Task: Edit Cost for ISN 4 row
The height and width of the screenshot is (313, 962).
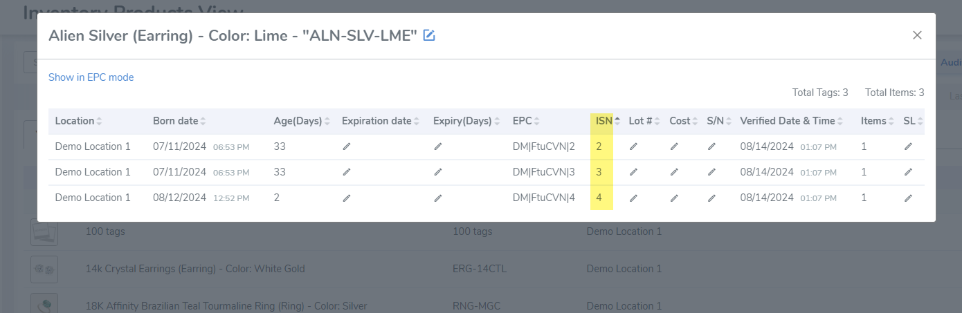Action: 674,198
